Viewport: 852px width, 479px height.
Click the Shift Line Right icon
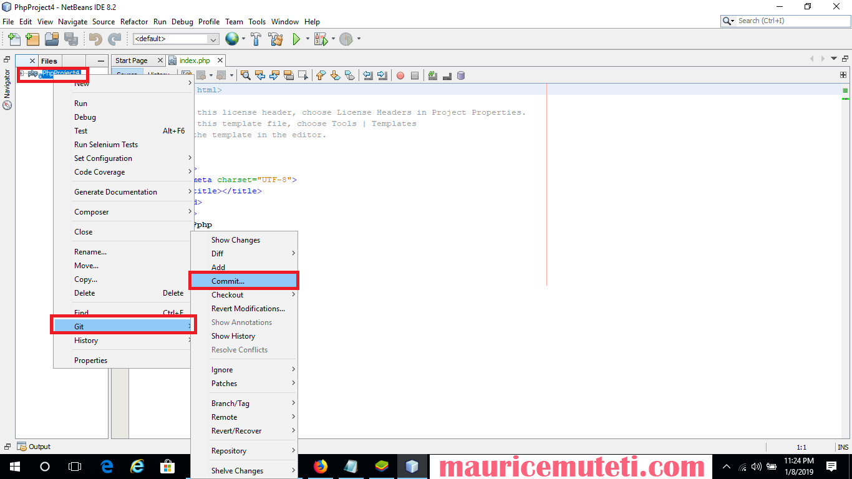(382, 75)
